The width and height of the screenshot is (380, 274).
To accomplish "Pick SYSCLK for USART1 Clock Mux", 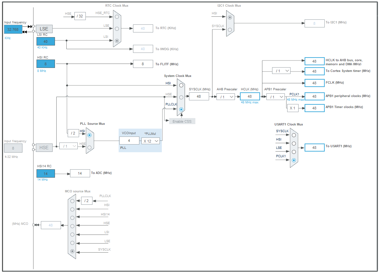I will [294, 135].
